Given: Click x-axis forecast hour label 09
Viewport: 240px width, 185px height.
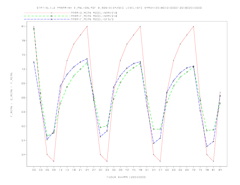Looking at the screenshot, I should (54, 170).
